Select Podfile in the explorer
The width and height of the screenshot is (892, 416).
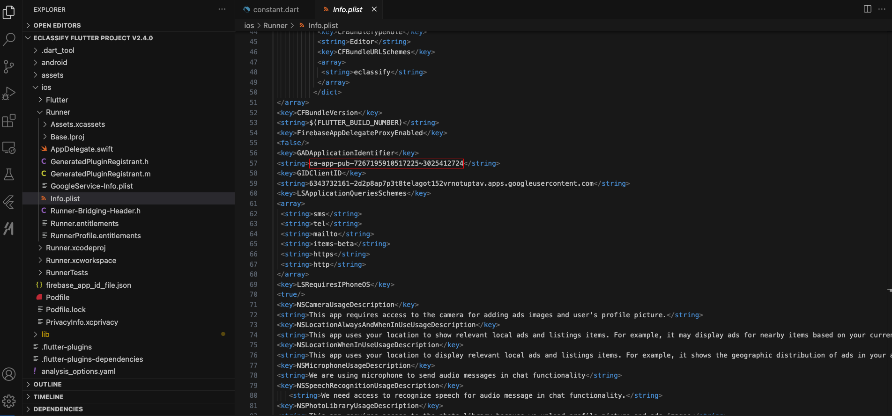[58, 298]
